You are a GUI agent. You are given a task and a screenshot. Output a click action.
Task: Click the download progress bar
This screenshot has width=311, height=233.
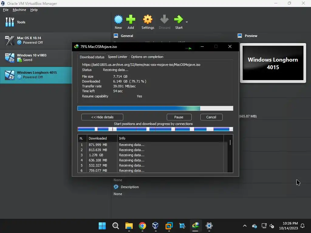coord(155,108)
